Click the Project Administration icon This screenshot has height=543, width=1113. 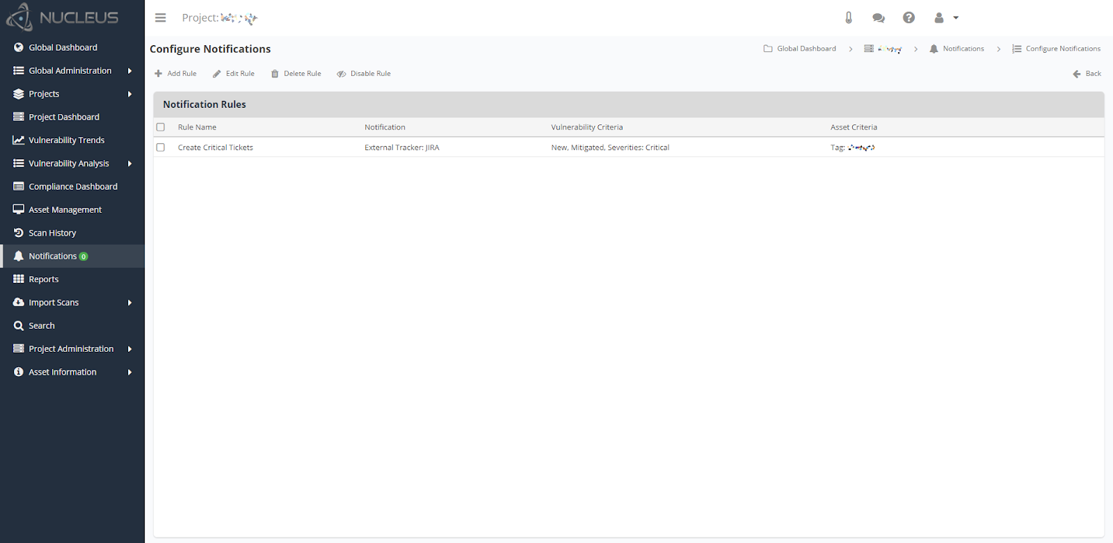pyautogui.click(x=19, y=348)
